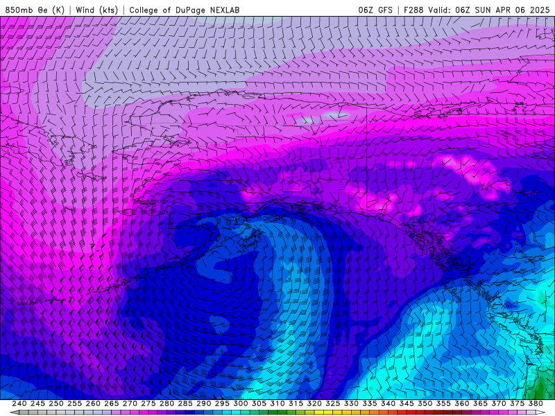Click the 250 color scale label
The height and width of the screenshot is (416, 555).
point(56,404)
